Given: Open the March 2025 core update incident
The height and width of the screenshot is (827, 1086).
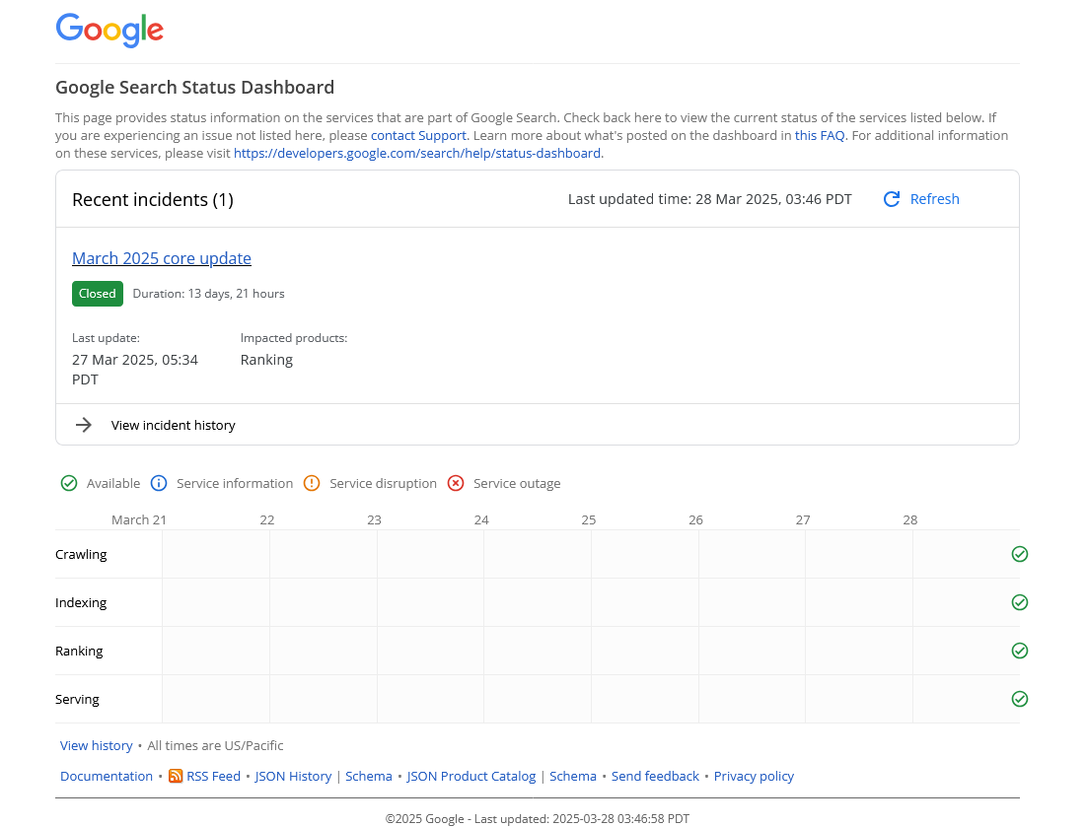Looking at the screenshot, I should (162, 258).
